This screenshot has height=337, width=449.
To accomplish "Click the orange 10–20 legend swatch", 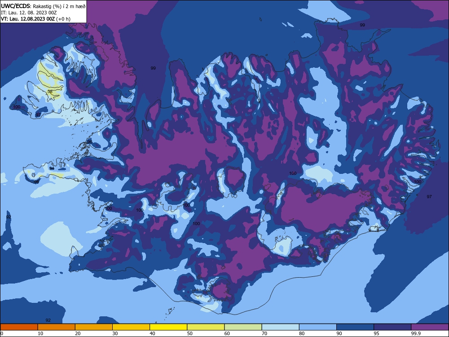I will (57, 327).
